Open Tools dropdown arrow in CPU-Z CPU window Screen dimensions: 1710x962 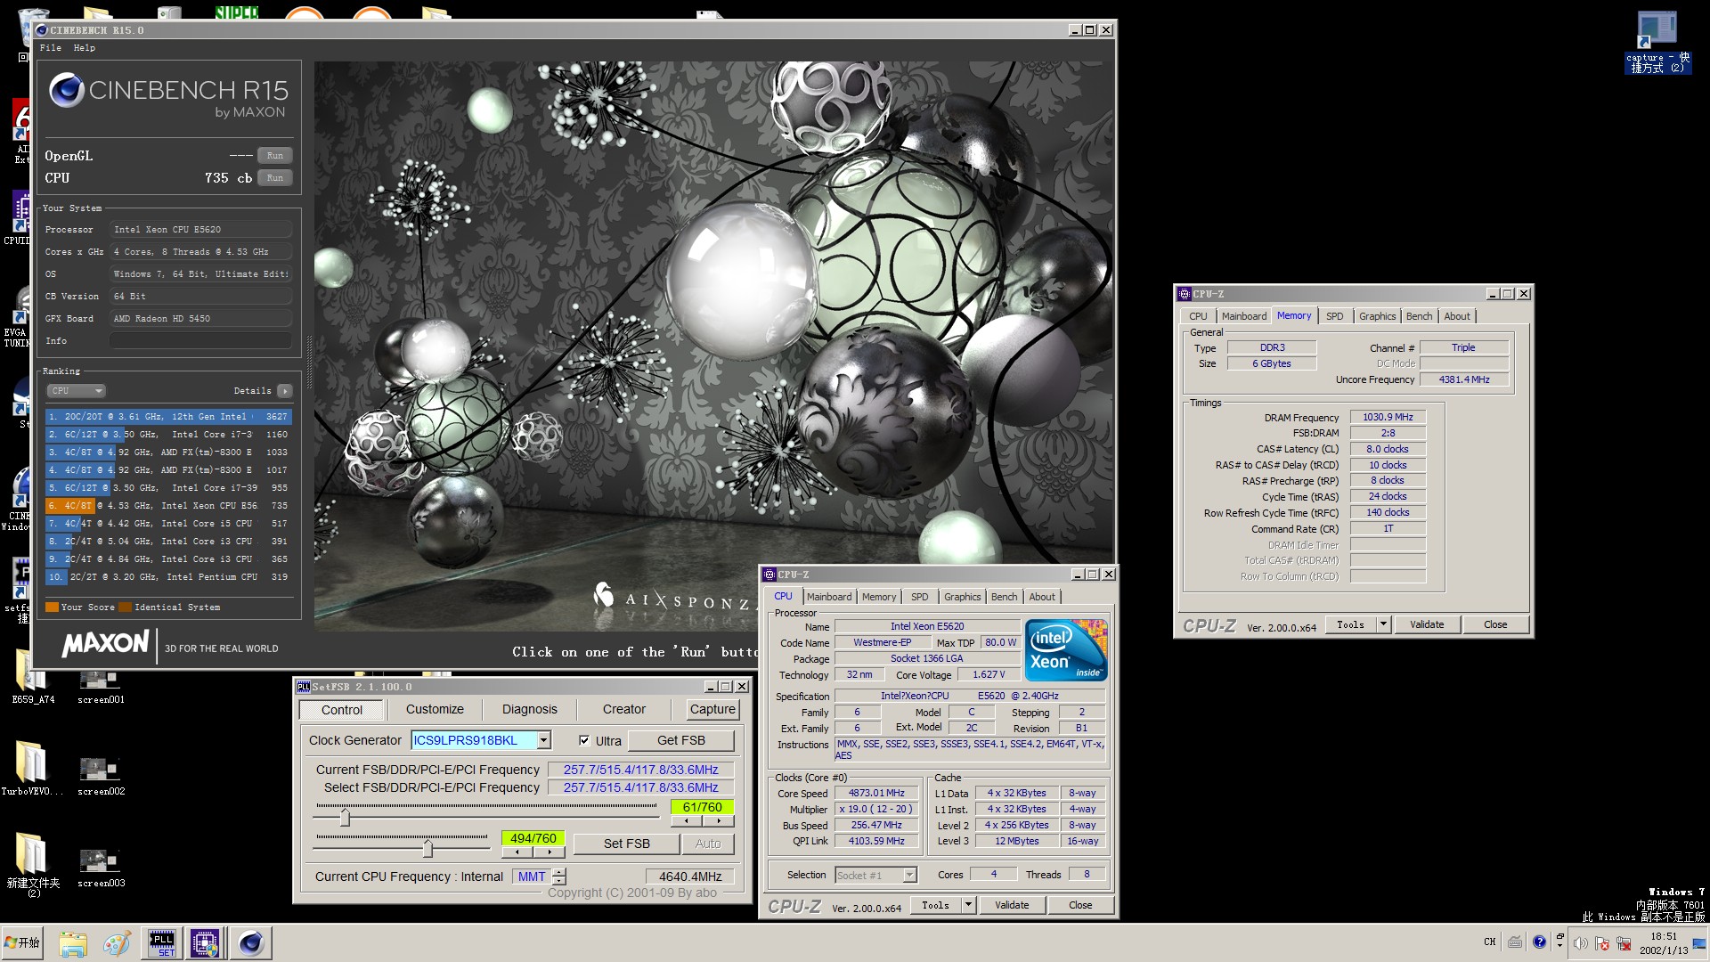tap(968, 905)
